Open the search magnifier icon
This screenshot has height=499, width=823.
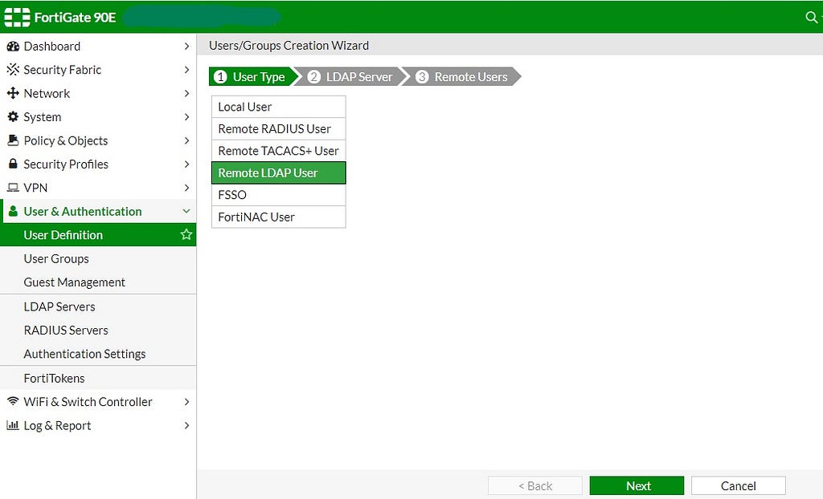pos(811,18)
